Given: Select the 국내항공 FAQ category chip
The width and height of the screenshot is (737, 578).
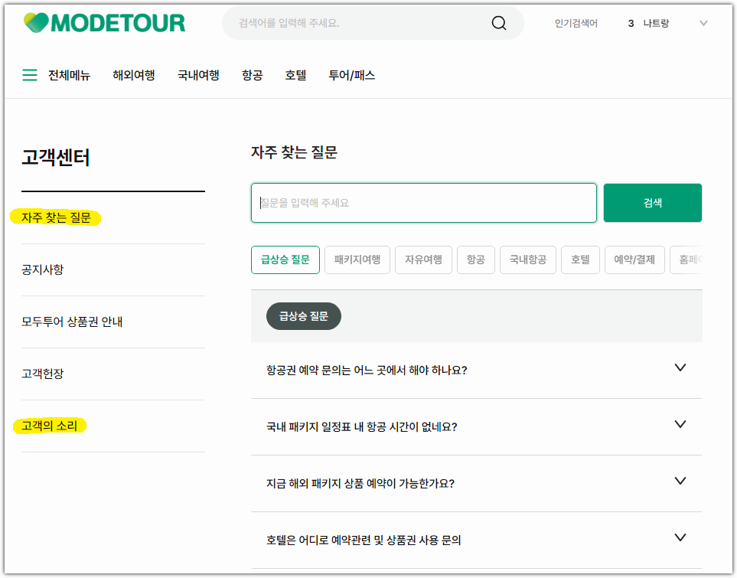Looking at the screenshot, I should (527, 260).
